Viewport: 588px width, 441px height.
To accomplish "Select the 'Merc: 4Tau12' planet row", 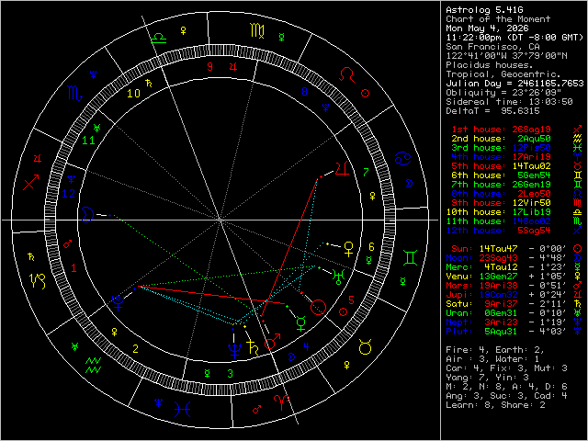I will pyautogui.click(x=514, y=267).
